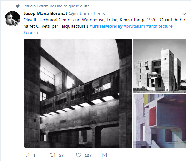This screenshot has height=161, width=191.
Task: Follow the #architecture hashtag link
Action: coord(159,26)
